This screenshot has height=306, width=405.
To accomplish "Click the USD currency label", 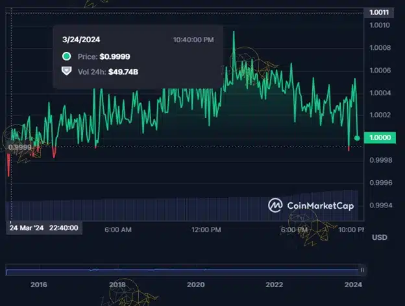I will [379, 238].
